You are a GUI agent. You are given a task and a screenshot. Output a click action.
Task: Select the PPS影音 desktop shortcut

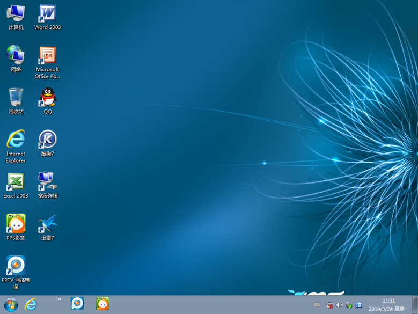coord(16,223)
